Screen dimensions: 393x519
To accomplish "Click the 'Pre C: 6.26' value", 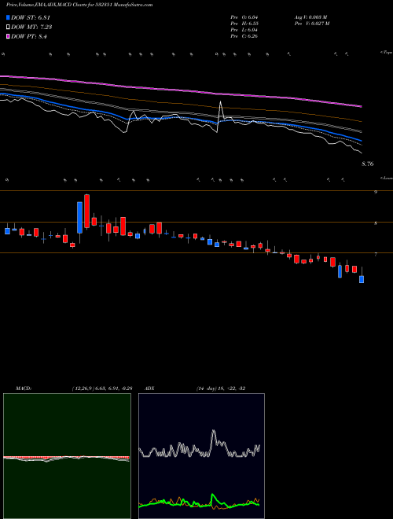I will point(244,36).
